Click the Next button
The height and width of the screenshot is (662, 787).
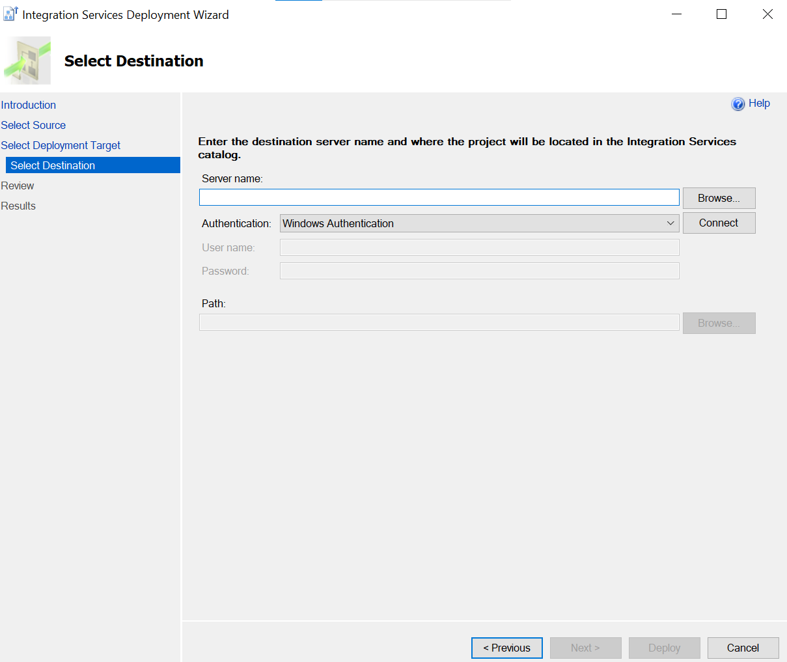coord(586,648)
